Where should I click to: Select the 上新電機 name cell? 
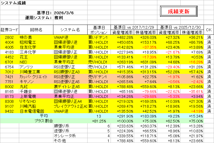click(36, 96)
